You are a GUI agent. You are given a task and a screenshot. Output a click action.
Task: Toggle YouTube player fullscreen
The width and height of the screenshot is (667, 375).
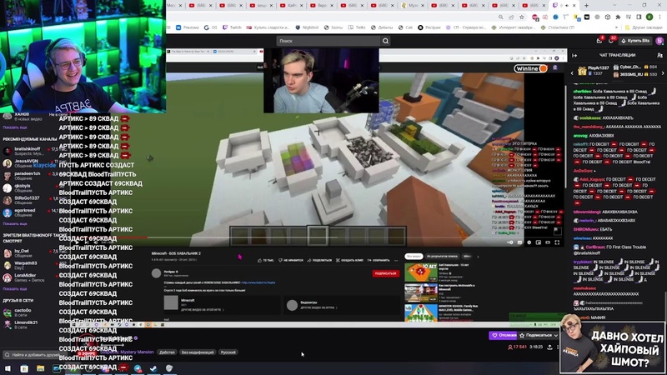click(557, 242)
